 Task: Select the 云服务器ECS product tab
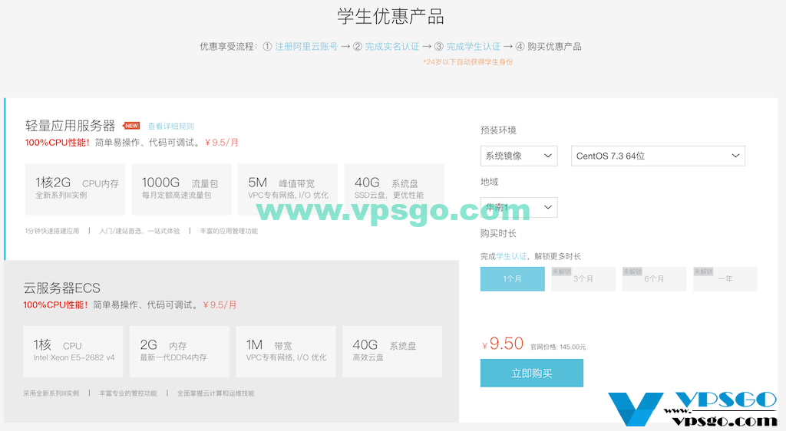[x=232, y=341]
